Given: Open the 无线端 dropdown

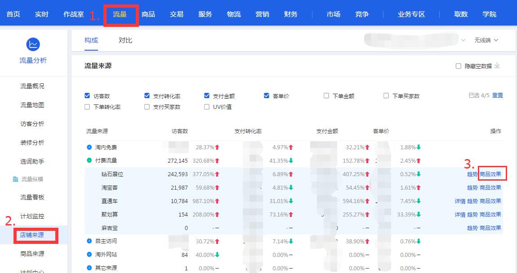Looking at the screenshot, I should click(486, 40).
